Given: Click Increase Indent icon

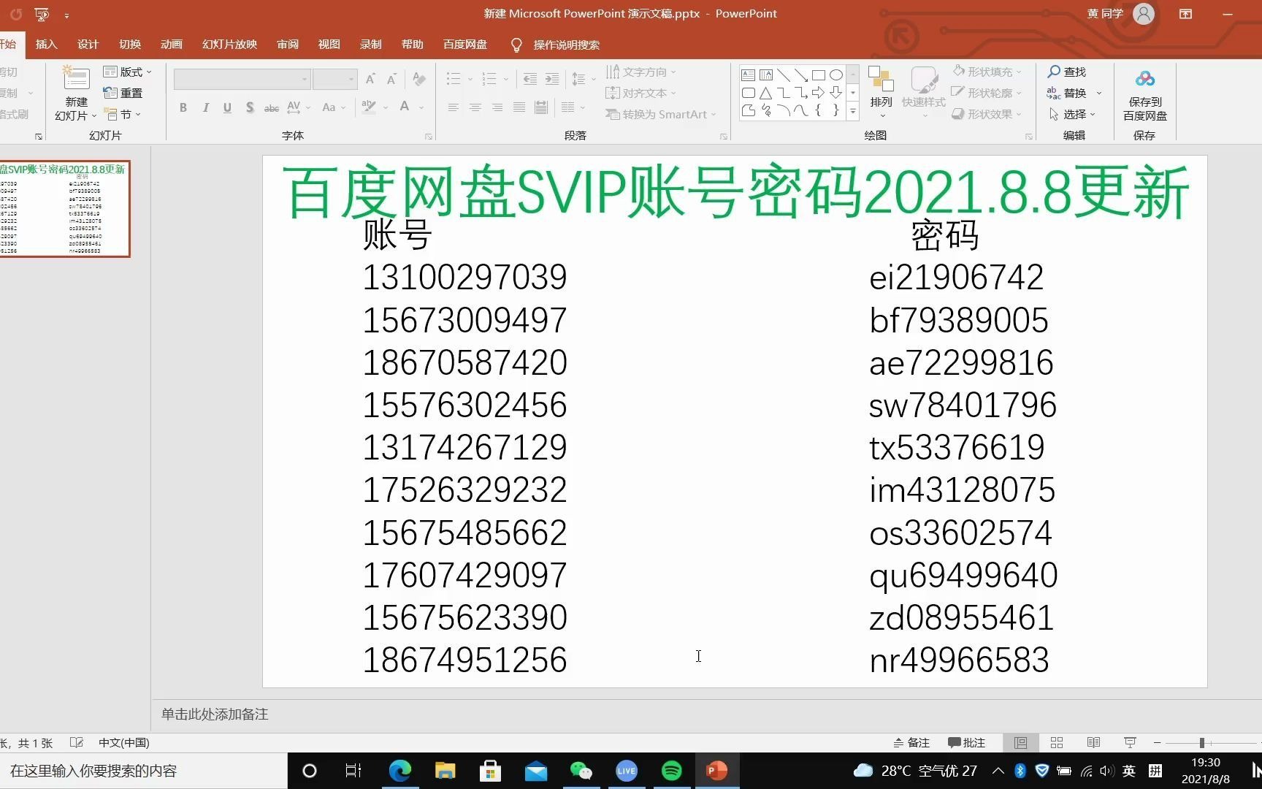Looking at the screenshot, I should pos(552,79).
